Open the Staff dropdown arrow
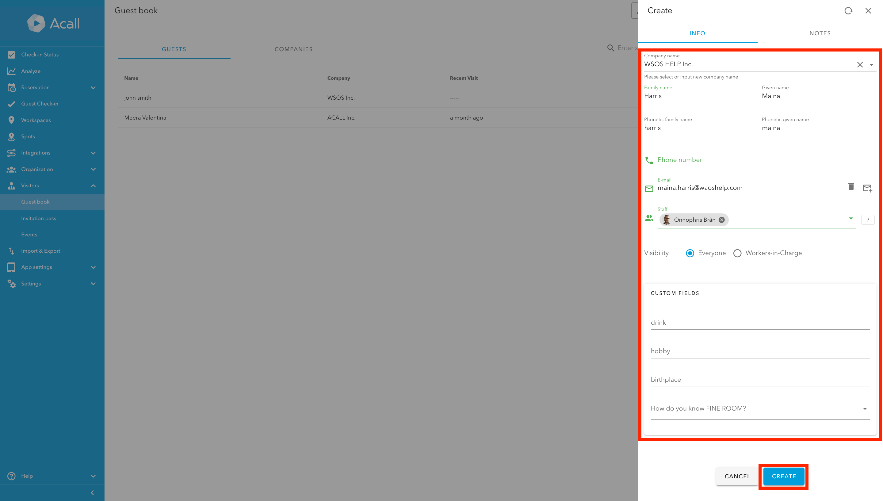 coord(851,219)
